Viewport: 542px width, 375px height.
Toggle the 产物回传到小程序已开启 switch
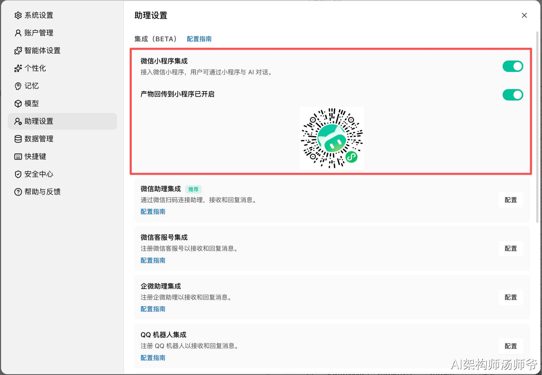coord(513,95)
